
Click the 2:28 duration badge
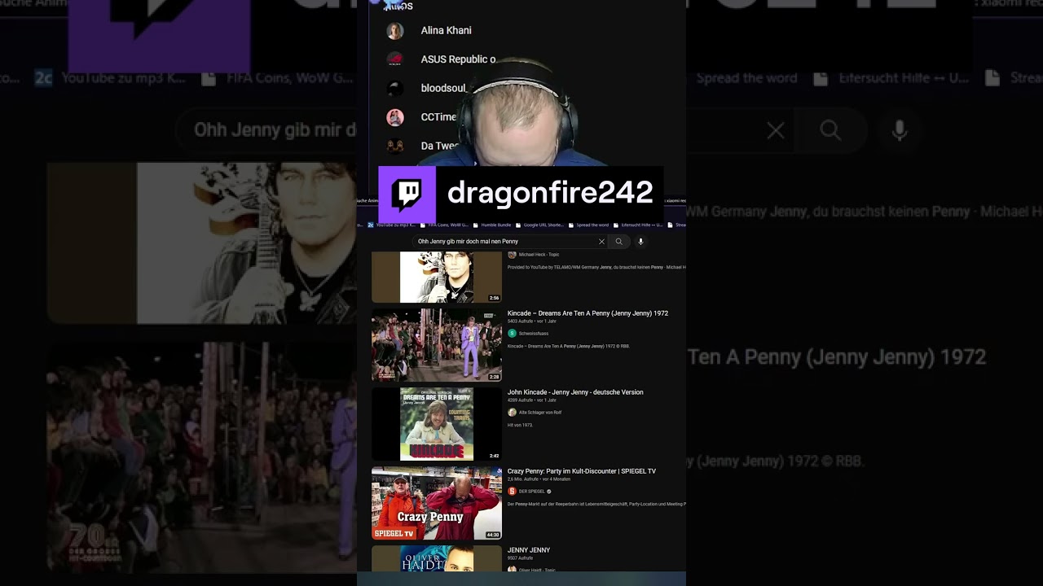coord(494,377)
